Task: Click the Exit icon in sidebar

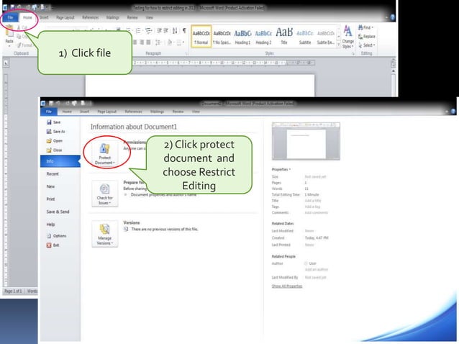Action: [49, 245]
